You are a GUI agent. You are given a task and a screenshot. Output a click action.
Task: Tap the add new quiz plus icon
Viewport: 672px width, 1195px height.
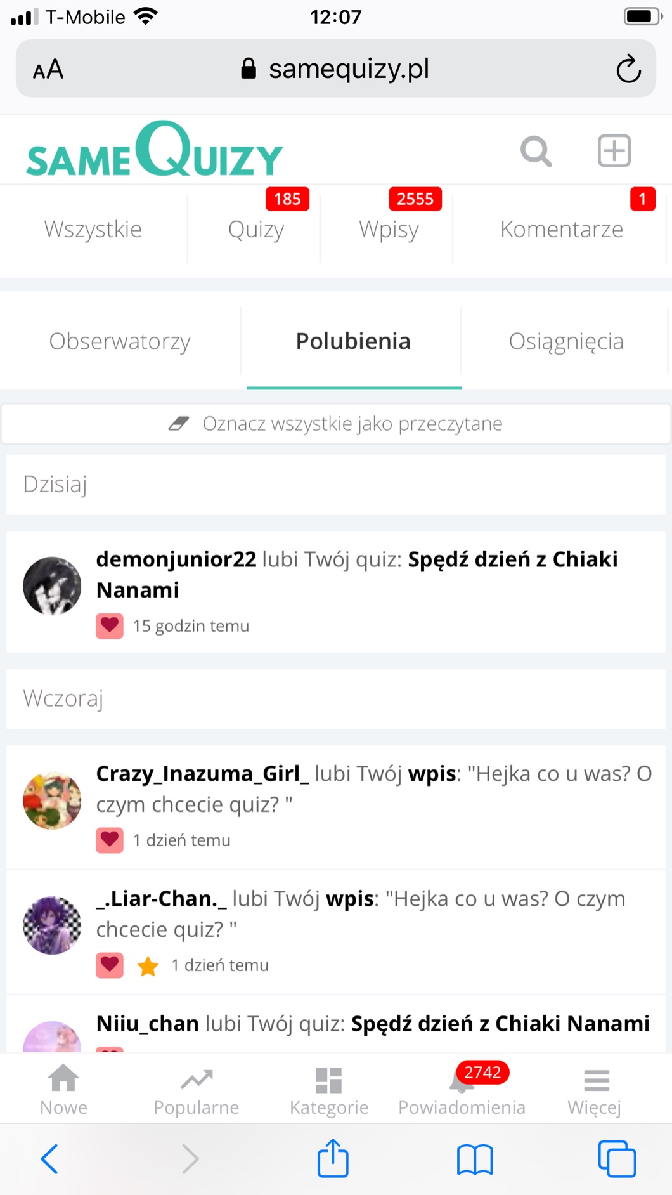point(614,151)
